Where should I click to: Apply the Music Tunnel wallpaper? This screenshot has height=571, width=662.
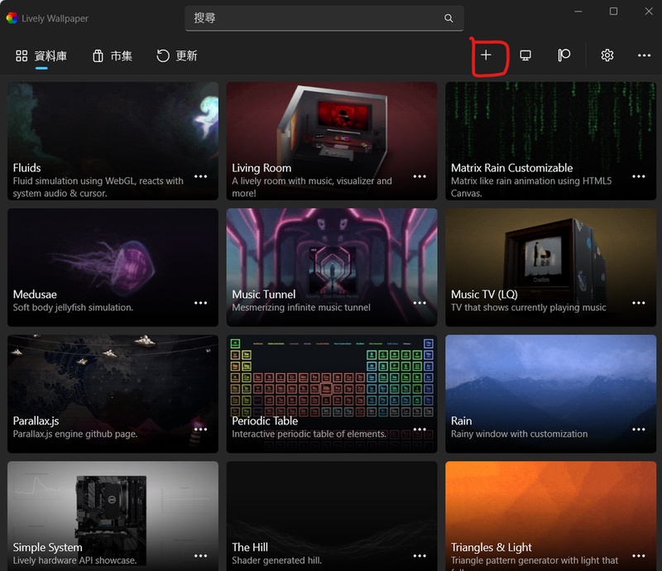332,257
